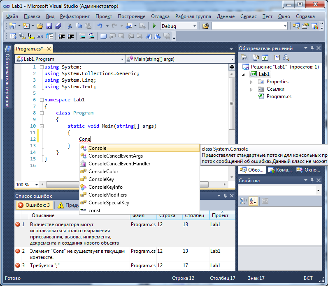Open the Server Explorer side tab
Viewport: 328px width, 286px height.
pyautogui.click(x=7, y=77)
